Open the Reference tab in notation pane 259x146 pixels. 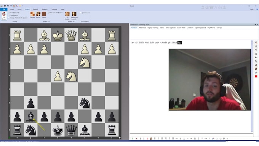pos(142,28)
